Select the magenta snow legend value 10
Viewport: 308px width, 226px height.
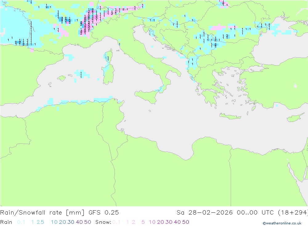pyautogui.click(x=152, y=222)
